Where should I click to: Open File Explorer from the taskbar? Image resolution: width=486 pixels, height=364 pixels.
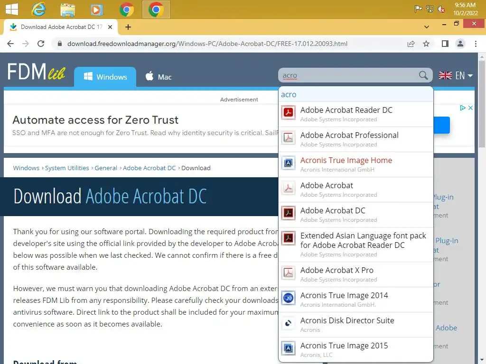point(67,9)
